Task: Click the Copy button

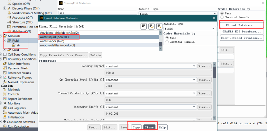Action: [x=136, y=127]
